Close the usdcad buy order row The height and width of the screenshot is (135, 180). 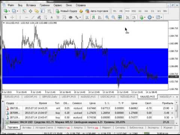click(172, 113)
